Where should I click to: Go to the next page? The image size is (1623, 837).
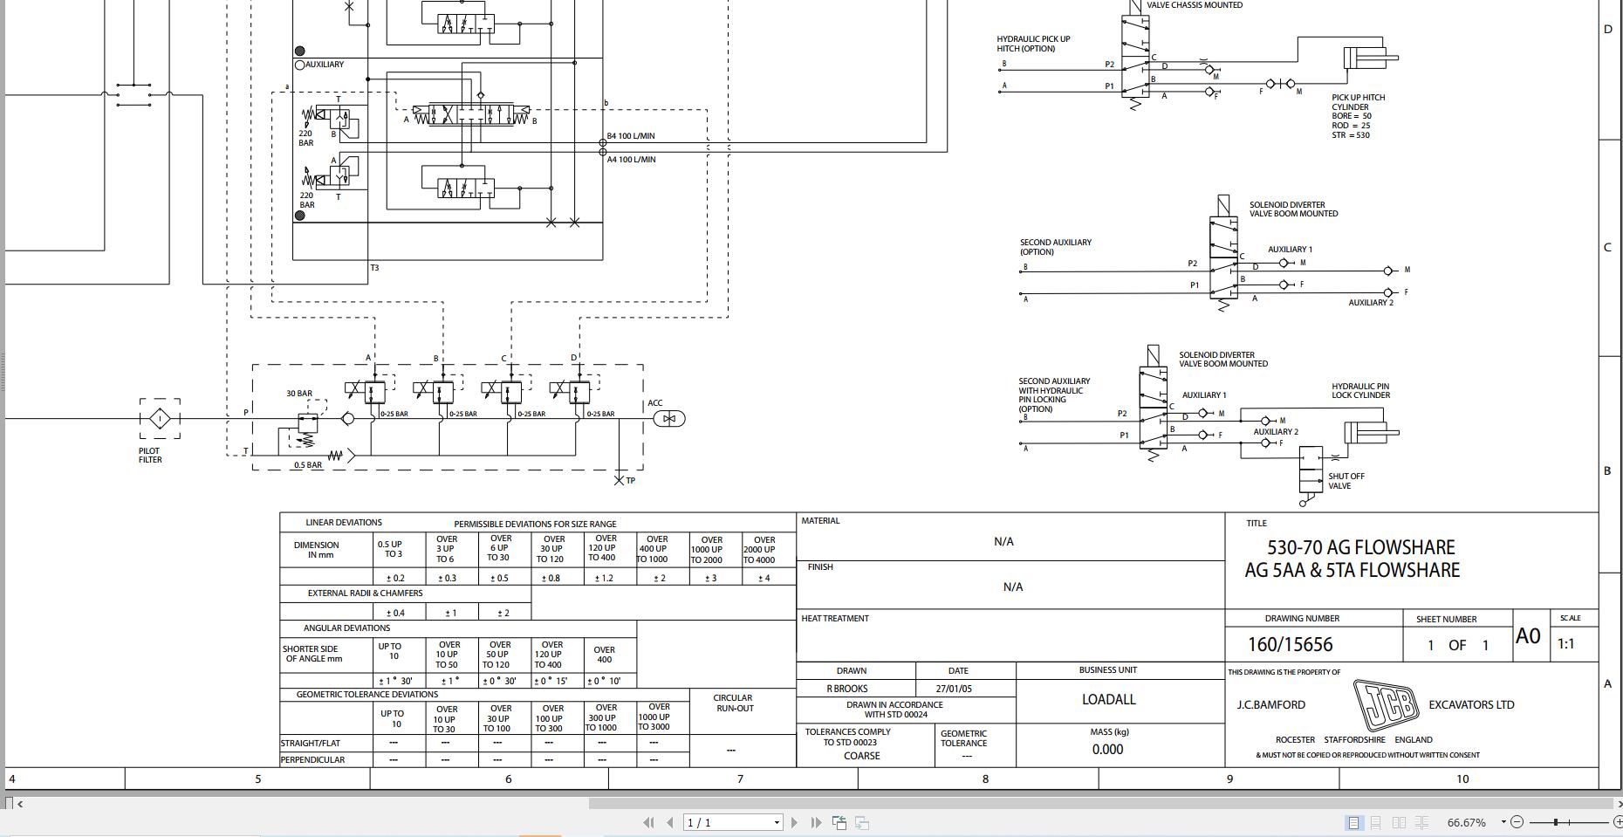tap(794, 822)
